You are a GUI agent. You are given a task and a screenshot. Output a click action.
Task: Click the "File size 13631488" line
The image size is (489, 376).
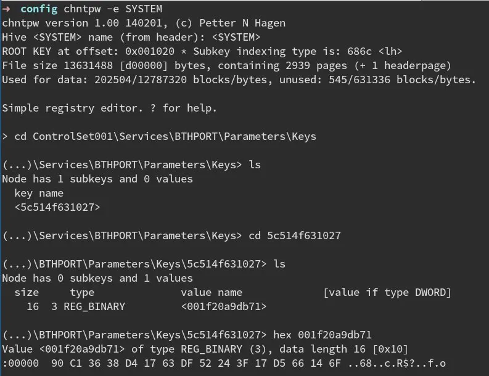tap(226, 65)
